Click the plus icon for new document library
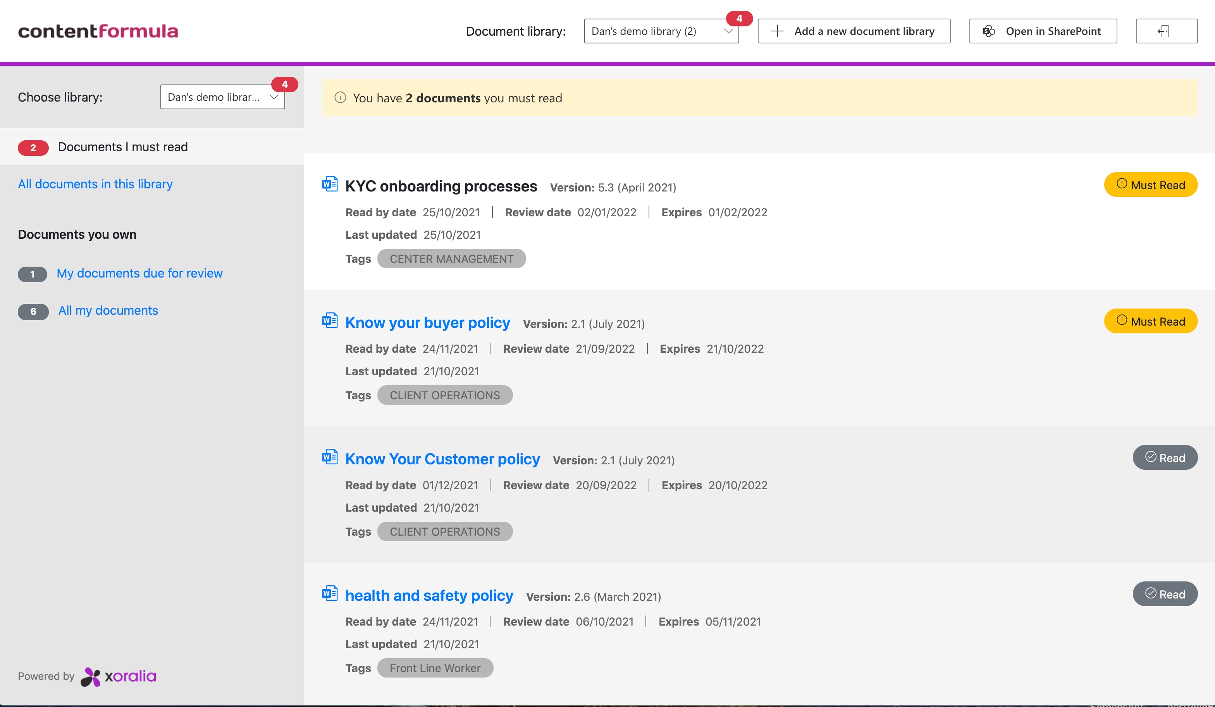 click(777, 31)
